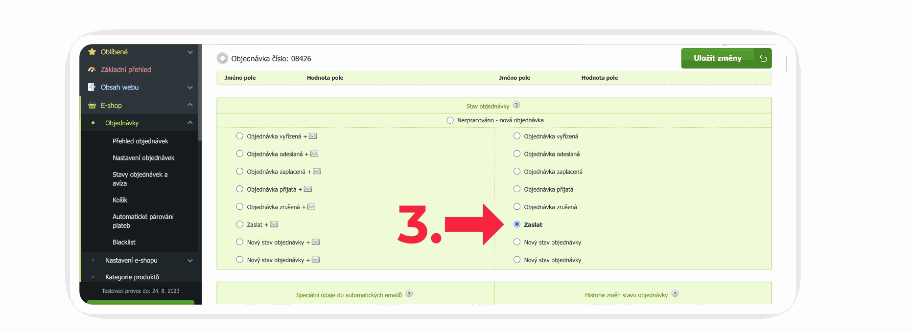The height and width of the screenshot is (333, 912).
Task: Select Objednávka zrušená radio without email
Action: pyautogui.click(x=517, y=207)
